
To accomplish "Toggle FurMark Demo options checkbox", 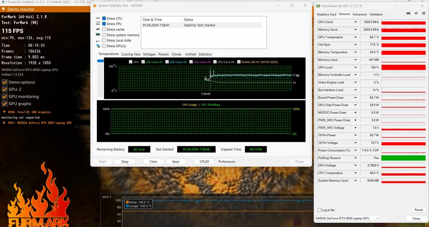I will tap(5, 82).
